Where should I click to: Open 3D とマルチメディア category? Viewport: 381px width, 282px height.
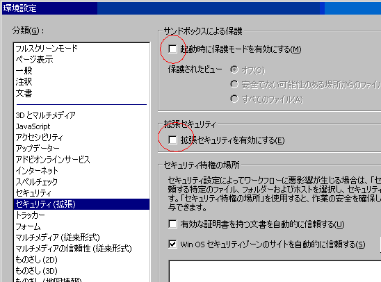pos(81,115)
